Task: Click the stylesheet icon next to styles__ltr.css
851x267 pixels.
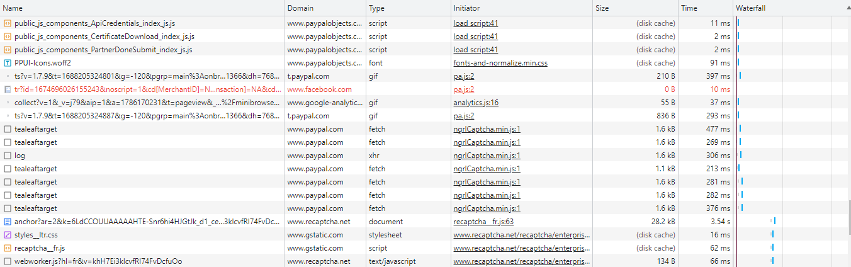Action: [8, 235]
